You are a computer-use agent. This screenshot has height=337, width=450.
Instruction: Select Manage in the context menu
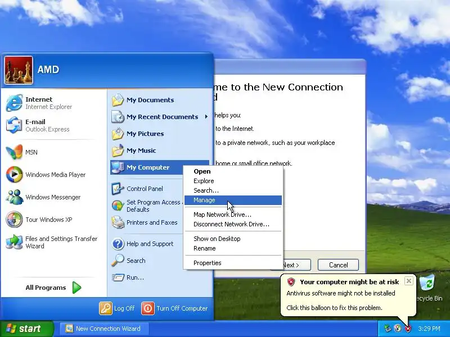tap(233, 200)
